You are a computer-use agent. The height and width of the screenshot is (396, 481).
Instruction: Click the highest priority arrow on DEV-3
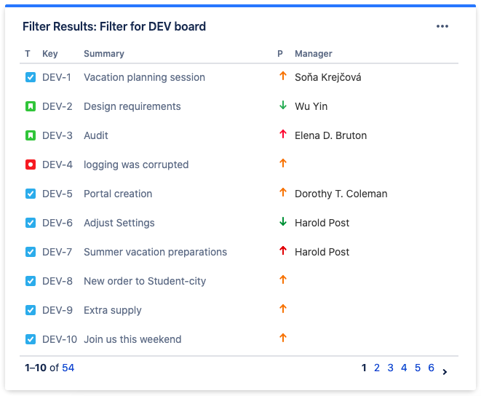click(x=283, y=135)
